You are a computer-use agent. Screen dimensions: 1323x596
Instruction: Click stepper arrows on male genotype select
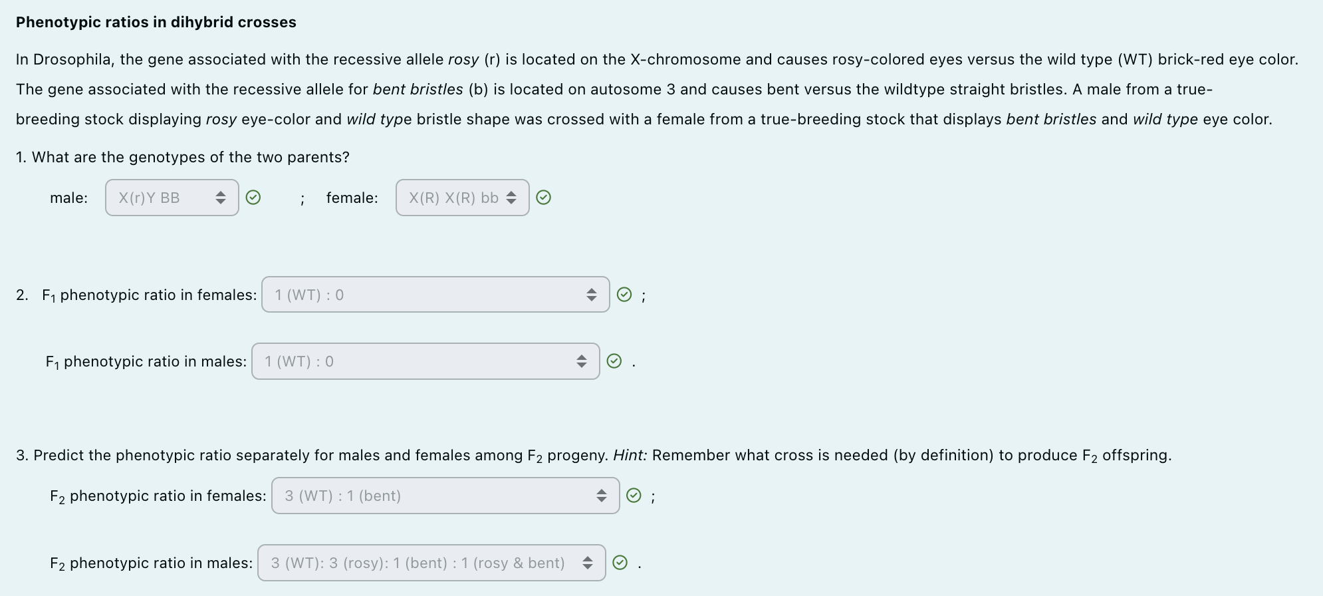pos(221,198)
